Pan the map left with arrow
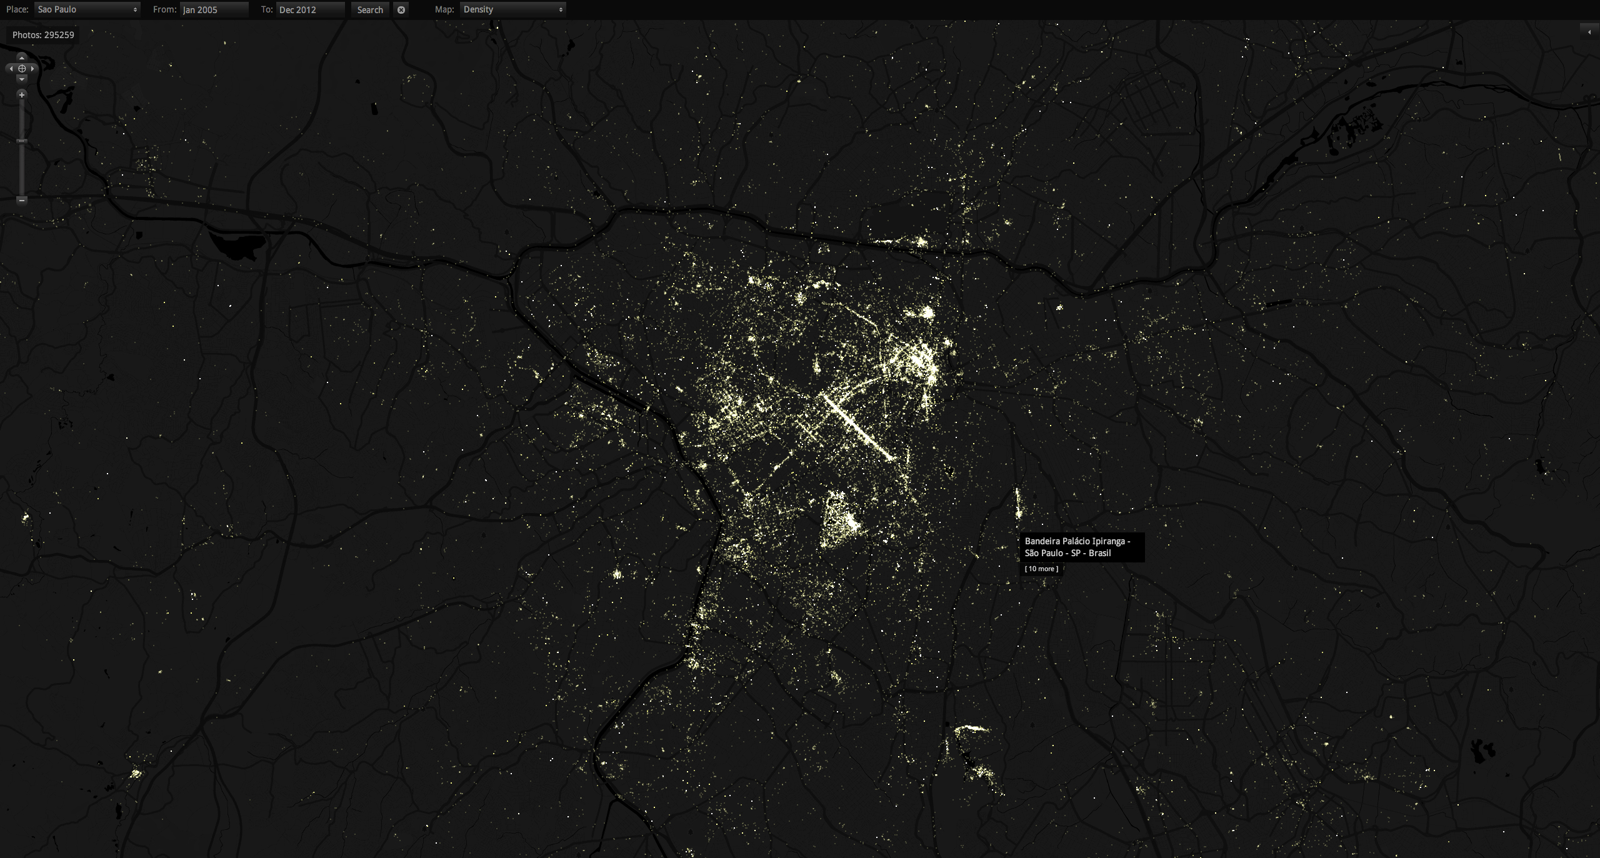 click(x=11, y=69)
